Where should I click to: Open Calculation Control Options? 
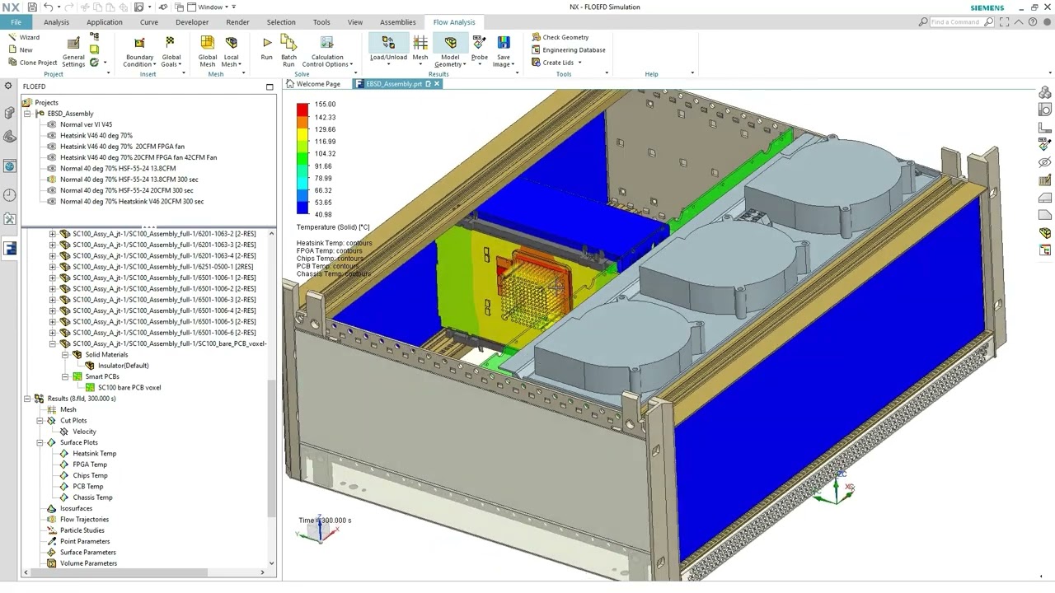pyautogui.click(x=327, y=51)
